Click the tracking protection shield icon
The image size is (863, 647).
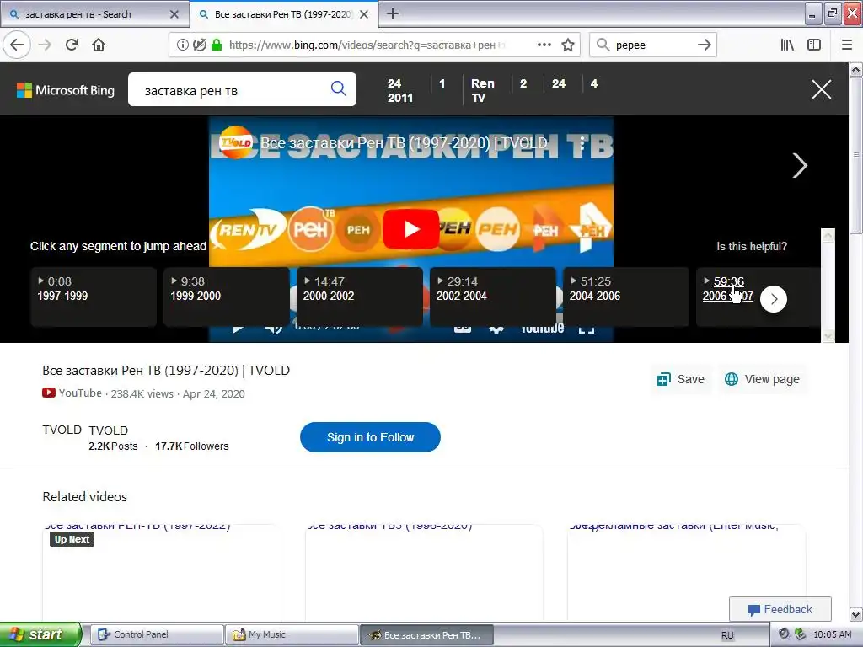click(199, 45)
